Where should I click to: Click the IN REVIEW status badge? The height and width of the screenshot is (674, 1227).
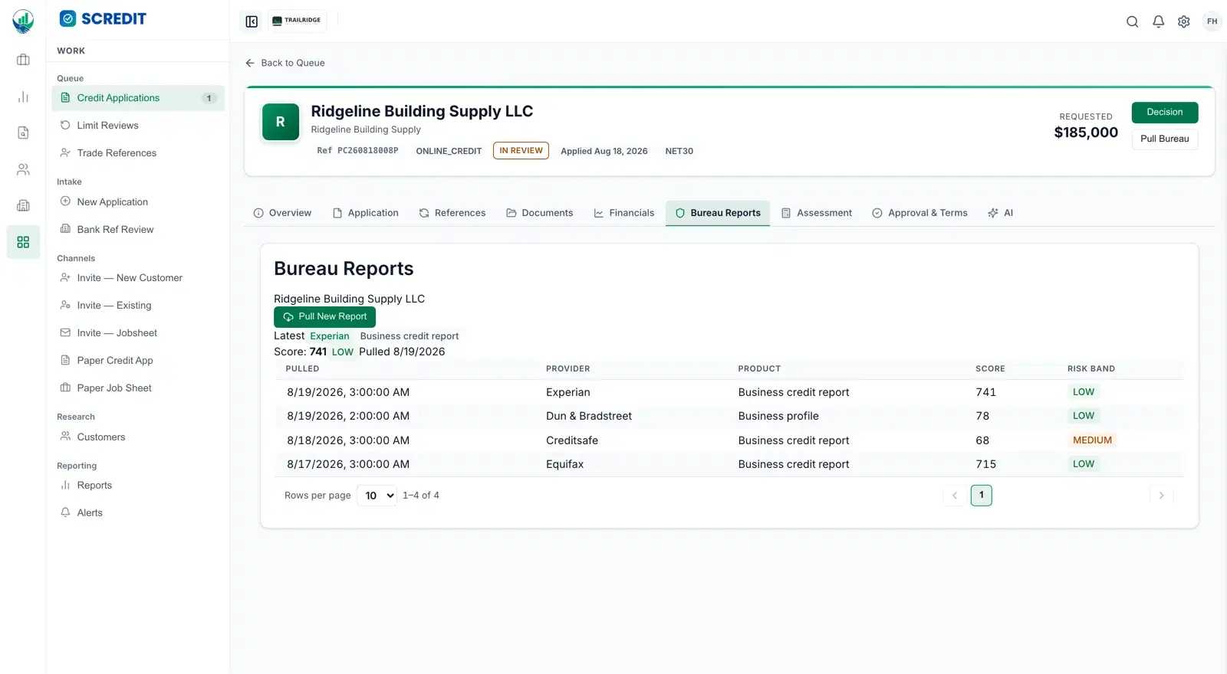tap(521, 151)
